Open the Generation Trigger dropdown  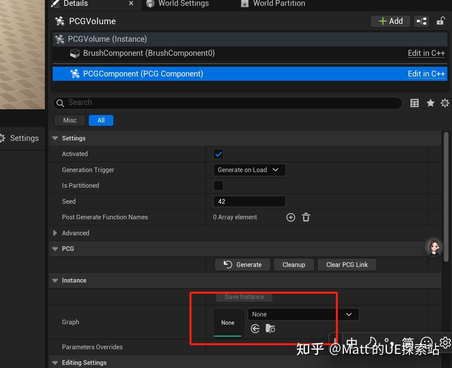click(x=249, y=170)
